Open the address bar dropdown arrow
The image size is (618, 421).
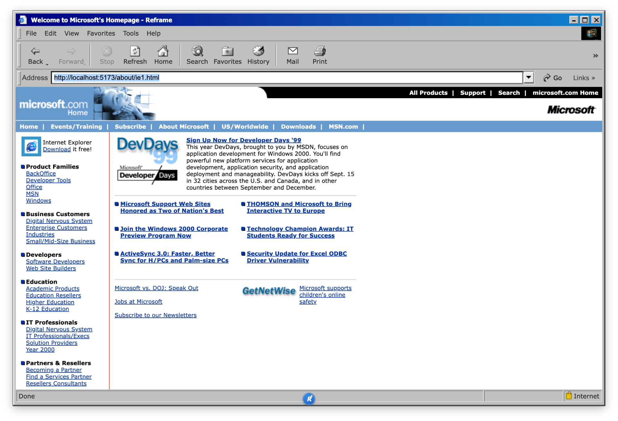click(x=529, y=78)
